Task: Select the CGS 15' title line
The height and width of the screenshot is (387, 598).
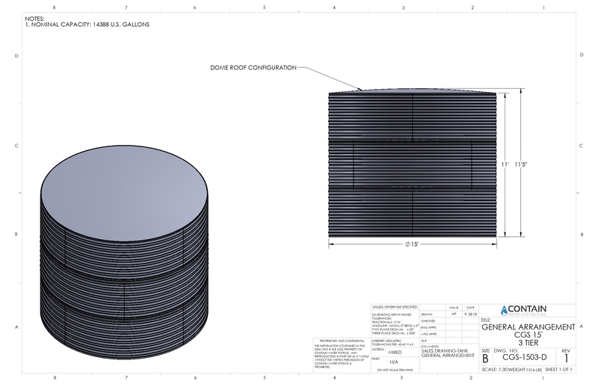Action: [528, 335]
